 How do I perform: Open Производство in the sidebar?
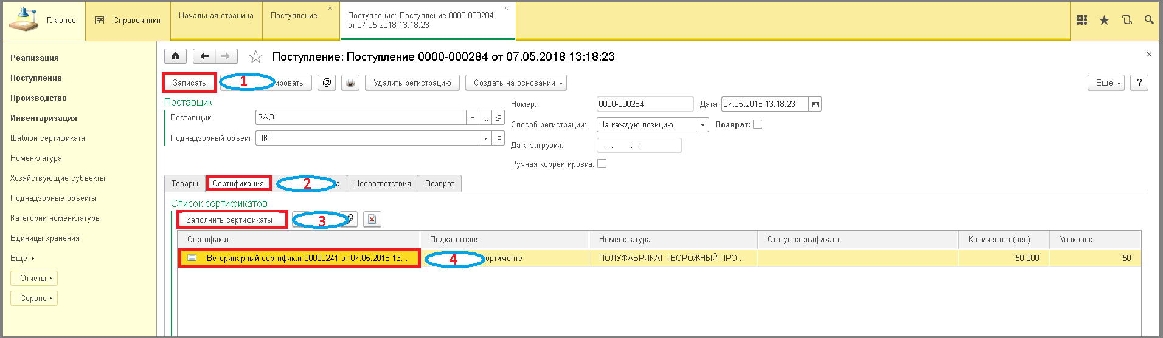[x=38, y=98]
